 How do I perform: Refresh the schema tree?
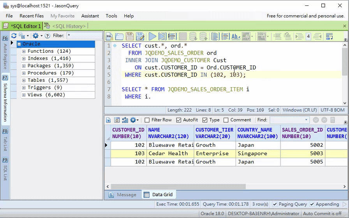tap(14, 35)
